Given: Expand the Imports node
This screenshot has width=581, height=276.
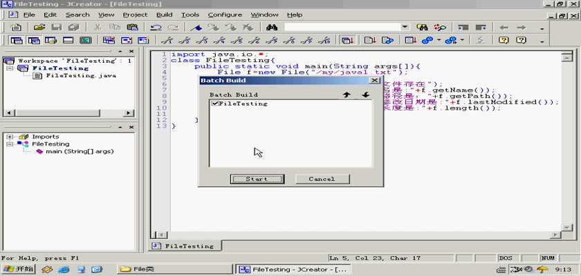Looking at the screenshot, I should tap(10, 137).
